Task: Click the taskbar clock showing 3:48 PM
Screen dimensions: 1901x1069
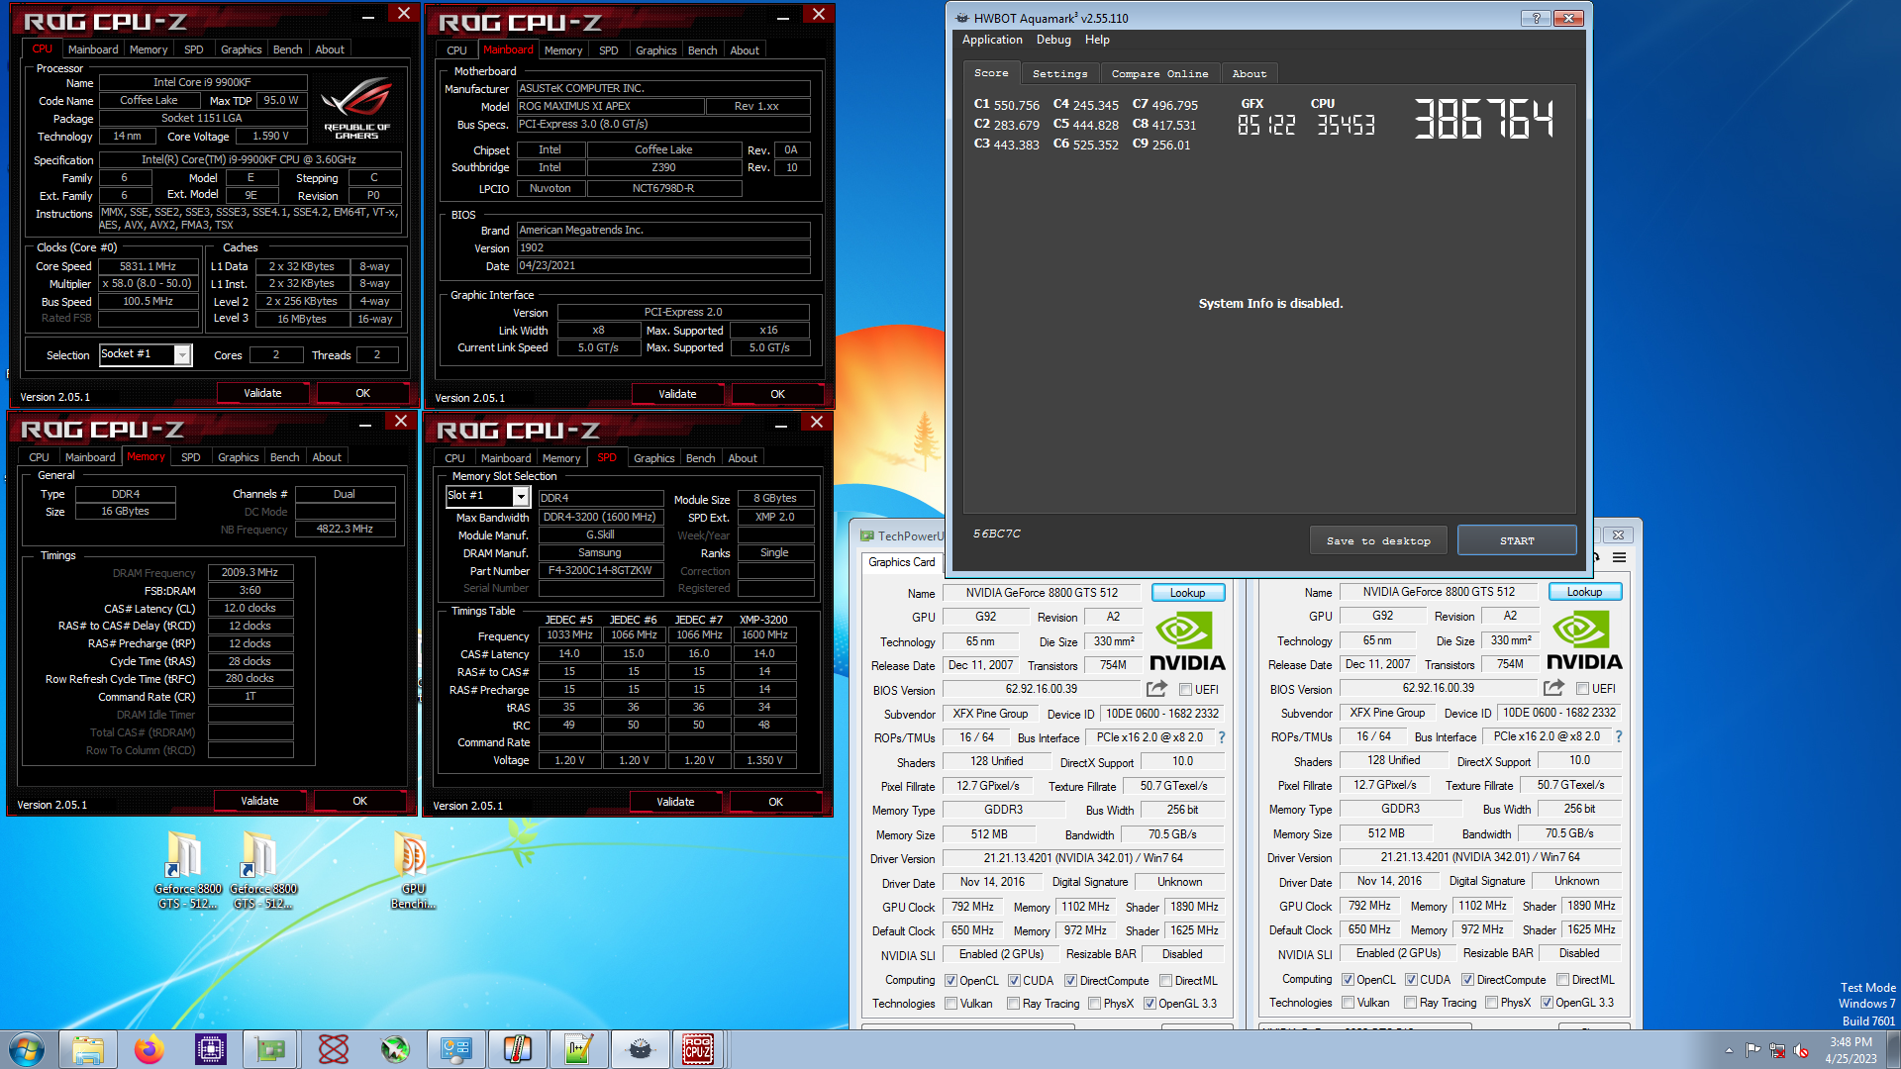Action: pyautogui.click(x=1851, y=1050)
